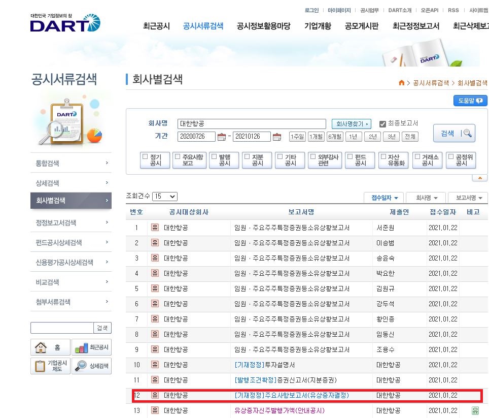Click the start date field 20200726

(196, 137)
